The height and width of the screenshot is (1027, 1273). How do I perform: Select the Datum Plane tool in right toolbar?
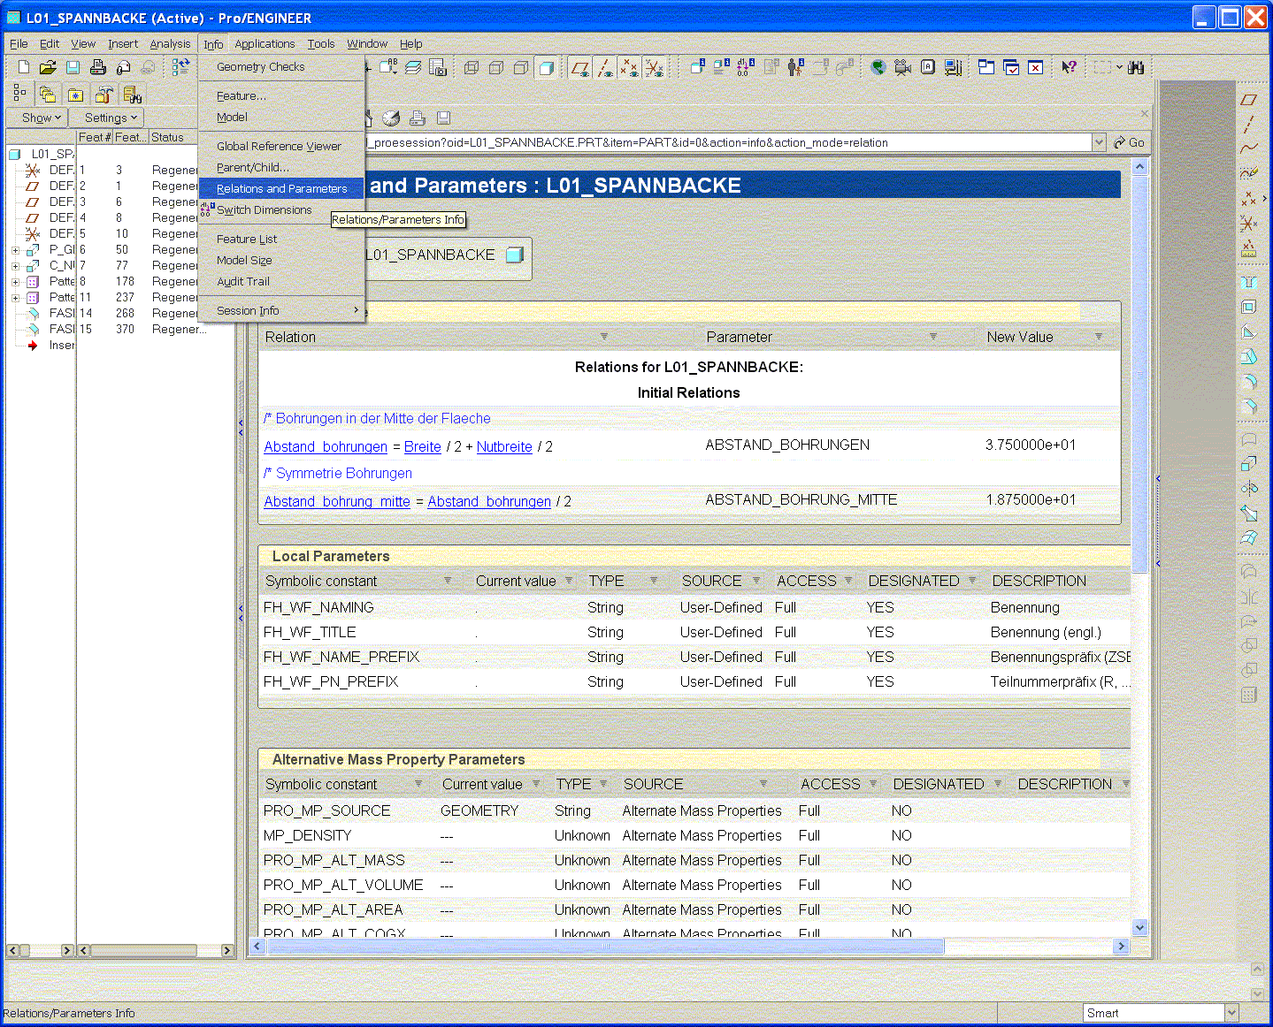[x=1249, y=100]
